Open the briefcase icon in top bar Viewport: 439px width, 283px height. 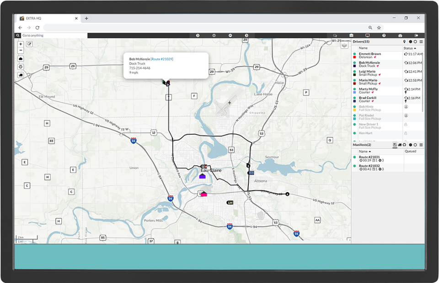(x=351, y=36)
